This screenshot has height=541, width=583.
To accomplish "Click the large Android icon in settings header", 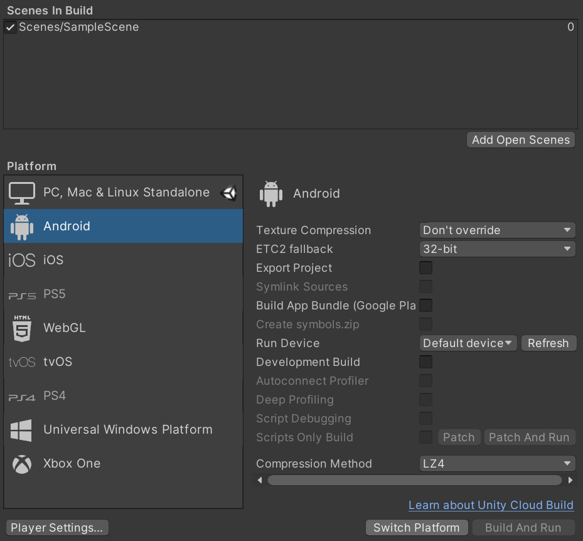I will click(271, 194).
